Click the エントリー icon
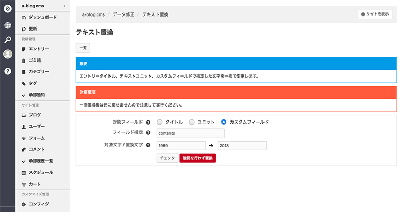This screenshot has width=403, height=212. click(x=24, y=49)
